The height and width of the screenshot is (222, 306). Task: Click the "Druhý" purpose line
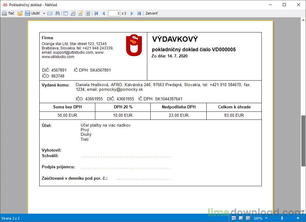[86, 135]
